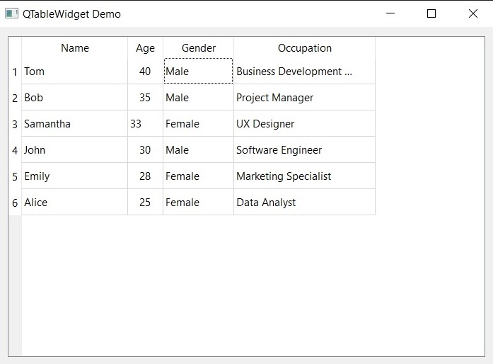Select the Bob name cell
Image resolution: width=493 pixels, height=364 pixels.
pyautogui.click(x=74, y=97)
